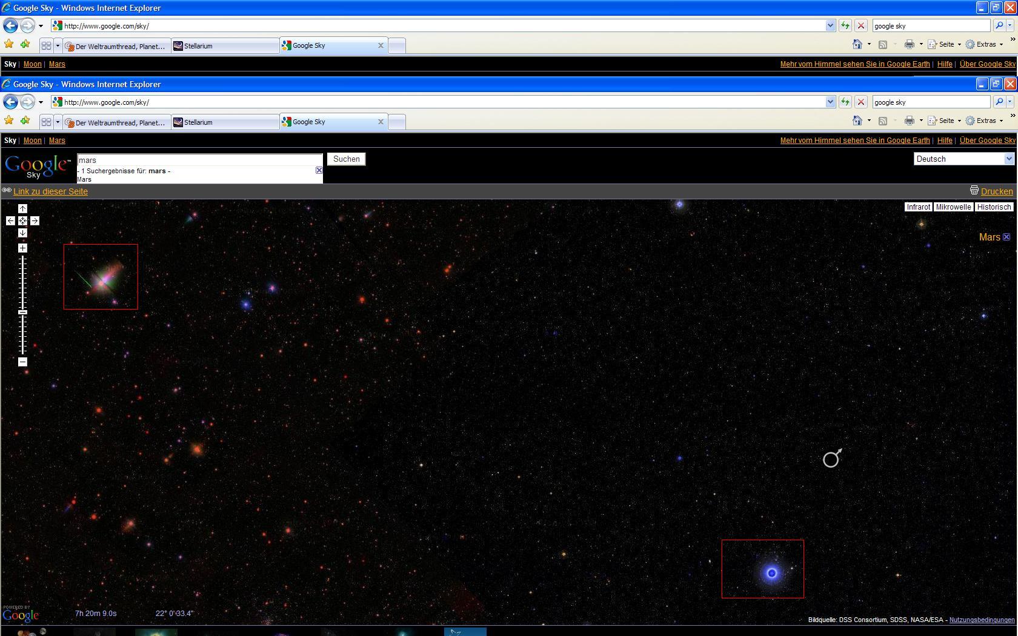Open recent pages dropdown in front window
Image resolution: width=1018 pixels, height=636 pixels.
(x=41, y=102)
